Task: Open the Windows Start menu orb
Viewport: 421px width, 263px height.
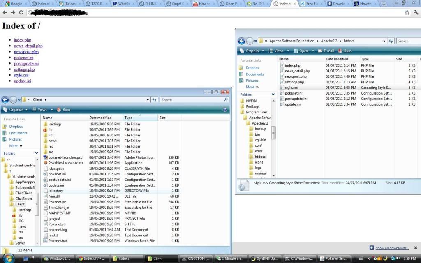Action: pos(8,258)
